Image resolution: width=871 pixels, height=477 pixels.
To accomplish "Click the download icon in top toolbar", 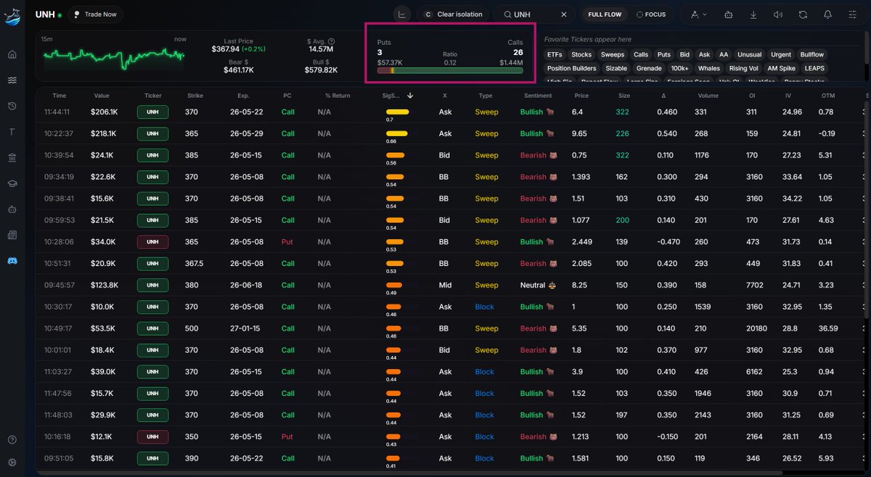I will [x=753, y=14].
